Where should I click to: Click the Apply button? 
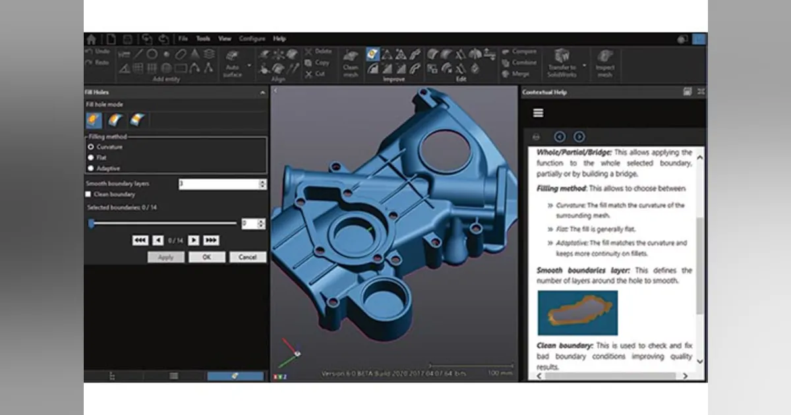tap(166, 257)
